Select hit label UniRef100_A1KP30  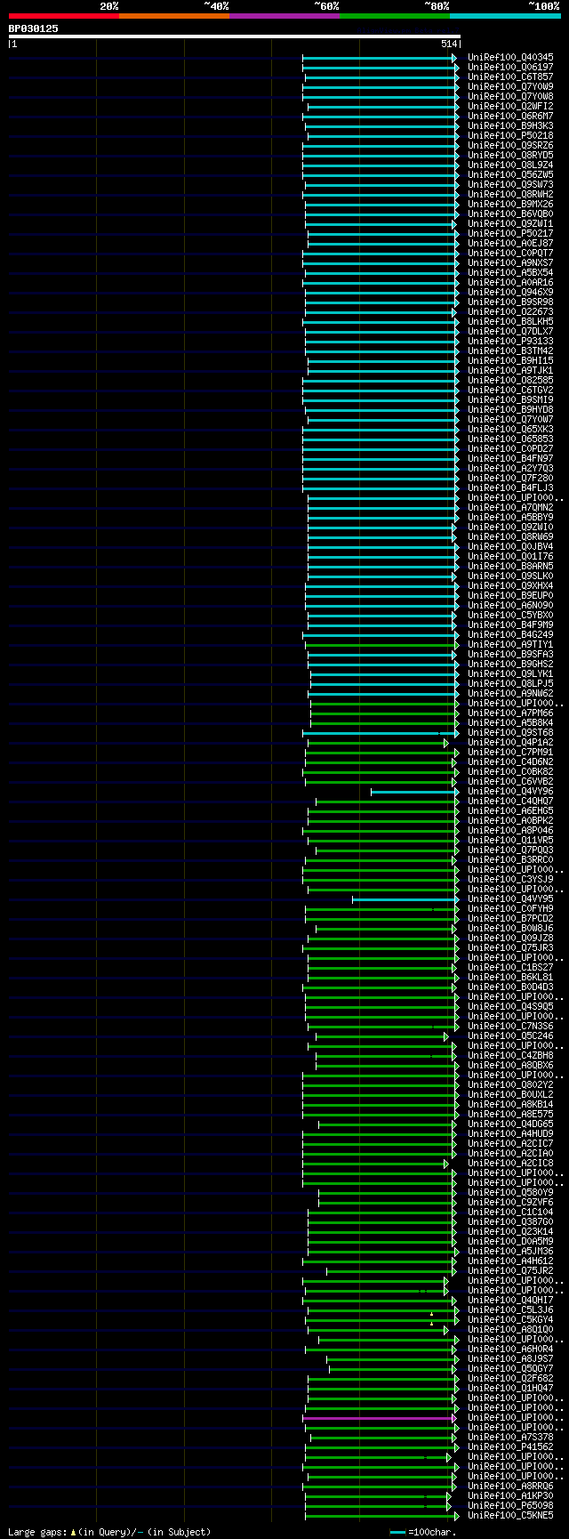[510, 1496]
